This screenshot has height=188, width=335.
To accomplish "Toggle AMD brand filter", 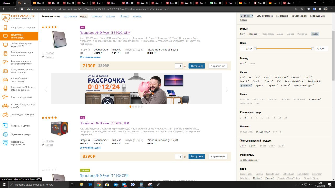I will coord(243,63).
